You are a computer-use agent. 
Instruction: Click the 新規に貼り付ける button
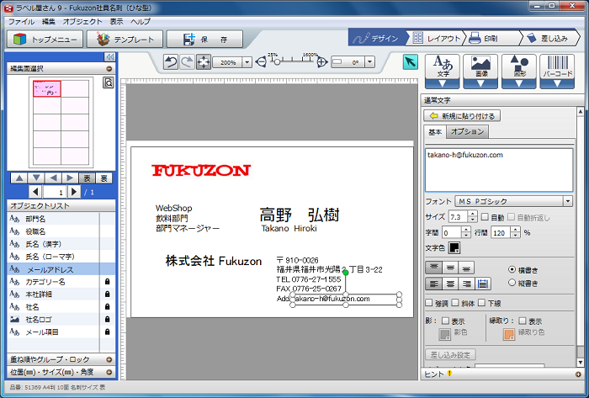tap(462, 115)
